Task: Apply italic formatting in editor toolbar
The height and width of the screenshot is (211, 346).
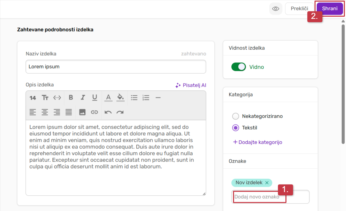Action: click(x=83, y=98)
